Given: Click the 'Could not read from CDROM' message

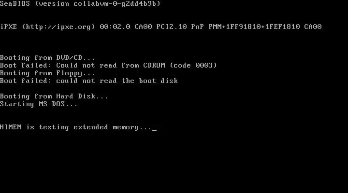Looking at the screenshot, I should pyautogui.click(x=111, y=65).
